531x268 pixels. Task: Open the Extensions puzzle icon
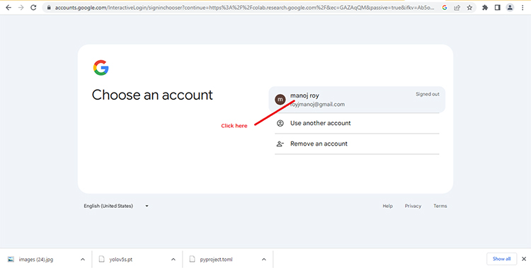click(485, 8)
